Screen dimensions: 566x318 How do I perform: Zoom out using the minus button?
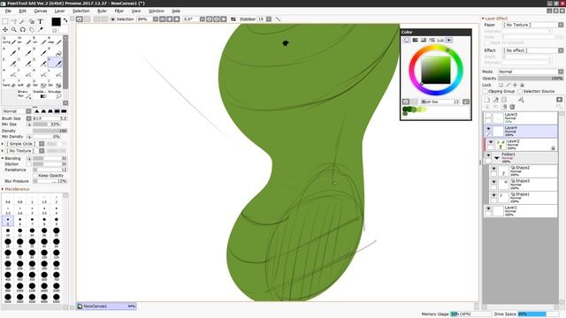163,19
